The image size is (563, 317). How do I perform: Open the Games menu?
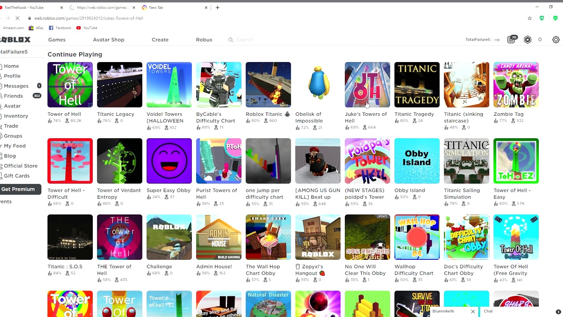tap(57, 40)
